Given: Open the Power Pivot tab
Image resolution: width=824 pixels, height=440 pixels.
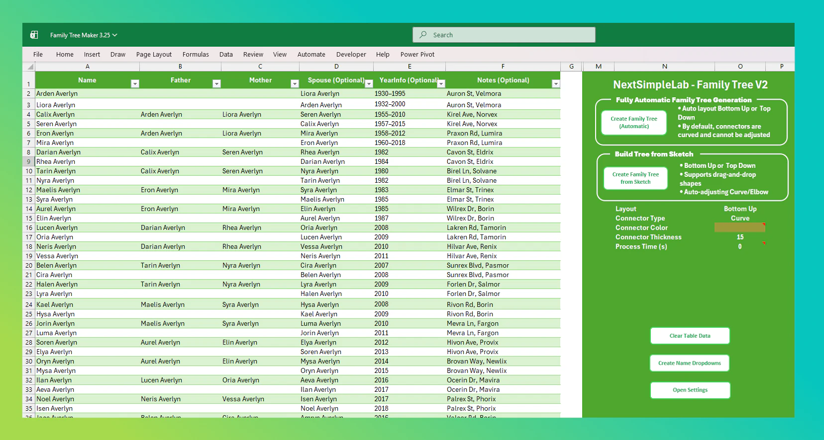Looking at the screenshot, I should (x=417, y=55).
